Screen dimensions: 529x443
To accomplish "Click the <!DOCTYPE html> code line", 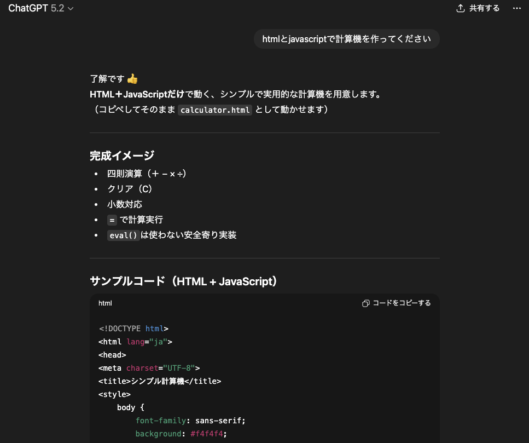I will [x=133, y=329].
